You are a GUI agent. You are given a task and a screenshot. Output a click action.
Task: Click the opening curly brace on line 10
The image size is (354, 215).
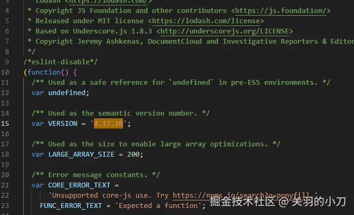point(75,72)
